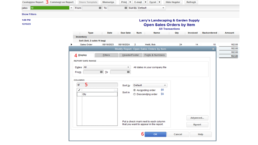Click the E-mail button

tap(138, 2)
